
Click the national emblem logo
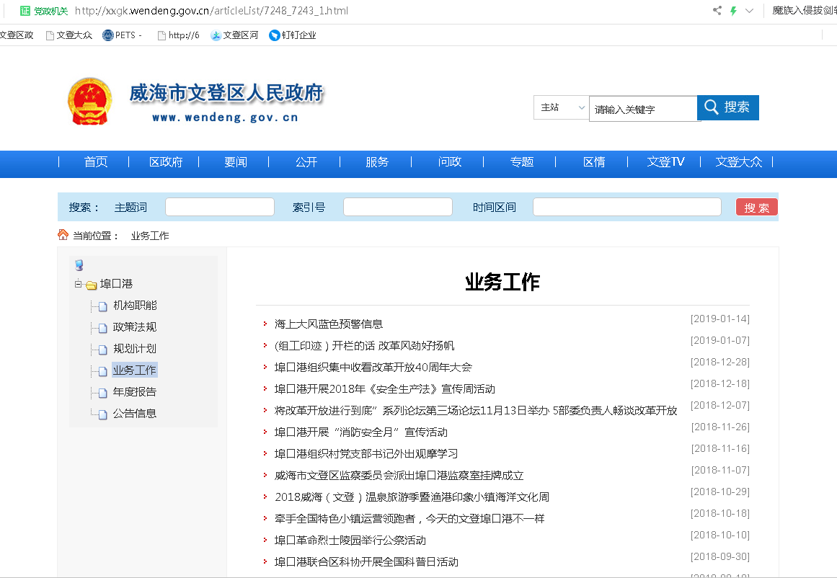89,102
